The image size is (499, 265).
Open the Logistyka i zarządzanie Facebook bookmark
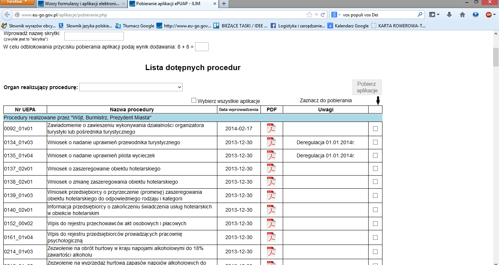298,26
